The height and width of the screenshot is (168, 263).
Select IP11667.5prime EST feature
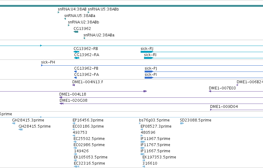142,154
